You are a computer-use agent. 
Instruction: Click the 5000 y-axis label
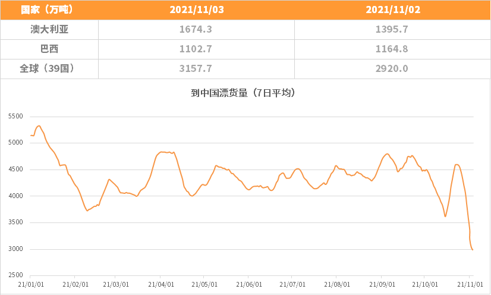pos(15,143)
